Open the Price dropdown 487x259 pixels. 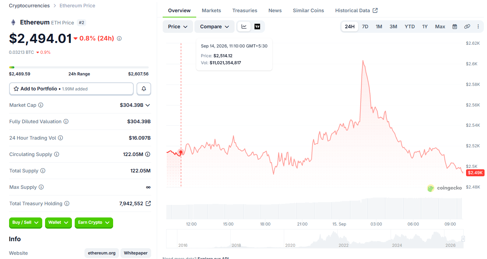click(x=178, y=27)
